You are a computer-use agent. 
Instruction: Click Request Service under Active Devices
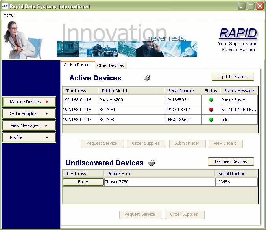pyautogui.click(x=102, y=144)
